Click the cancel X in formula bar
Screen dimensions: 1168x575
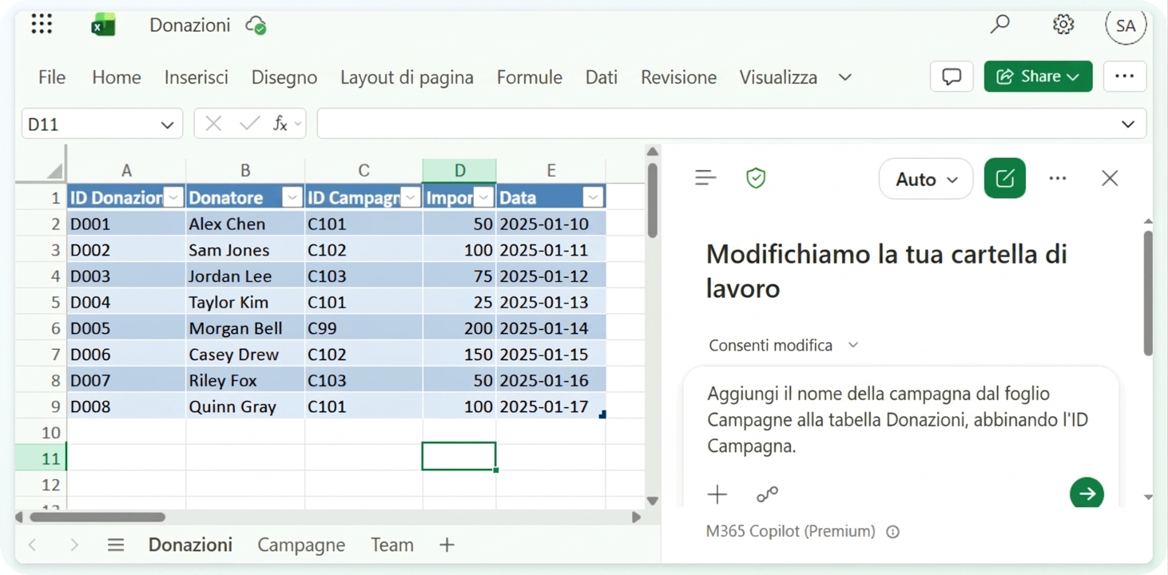(213, 124)
